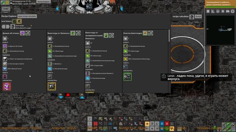
Task: Toggle the blue grid shortcut button
Action: tap(162, 124)
